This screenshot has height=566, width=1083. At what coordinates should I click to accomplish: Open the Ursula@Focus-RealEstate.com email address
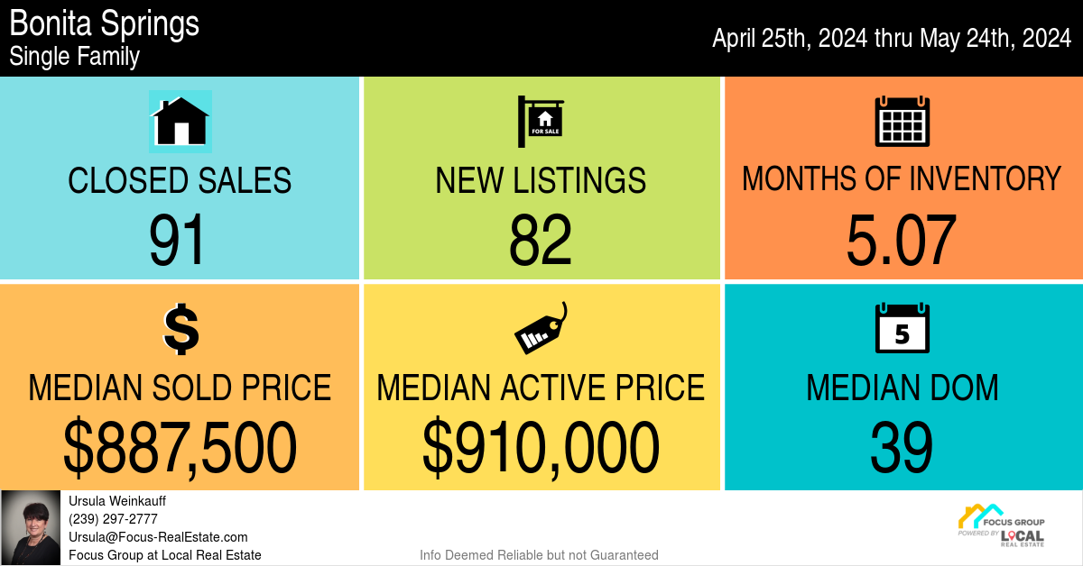158,537
